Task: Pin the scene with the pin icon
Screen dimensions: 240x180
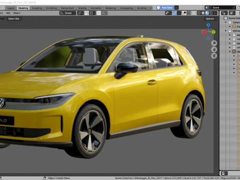Action: tap(234, 7)
